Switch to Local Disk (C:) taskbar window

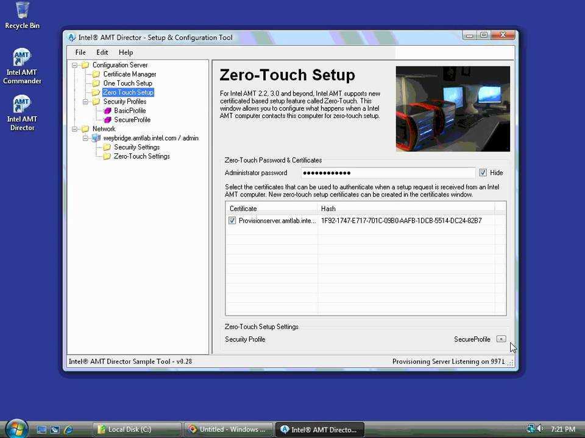[137, 429]
